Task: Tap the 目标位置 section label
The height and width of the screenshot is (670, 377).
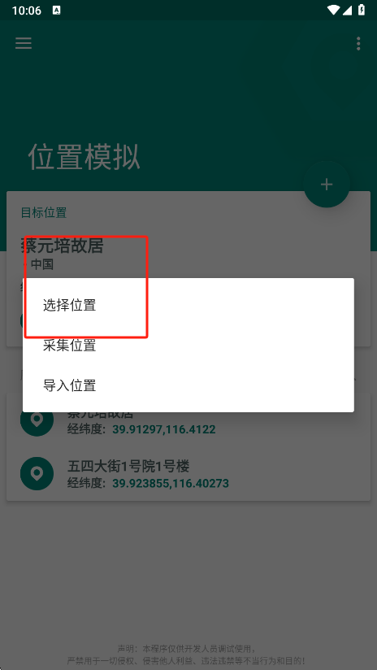Action: 44,212
